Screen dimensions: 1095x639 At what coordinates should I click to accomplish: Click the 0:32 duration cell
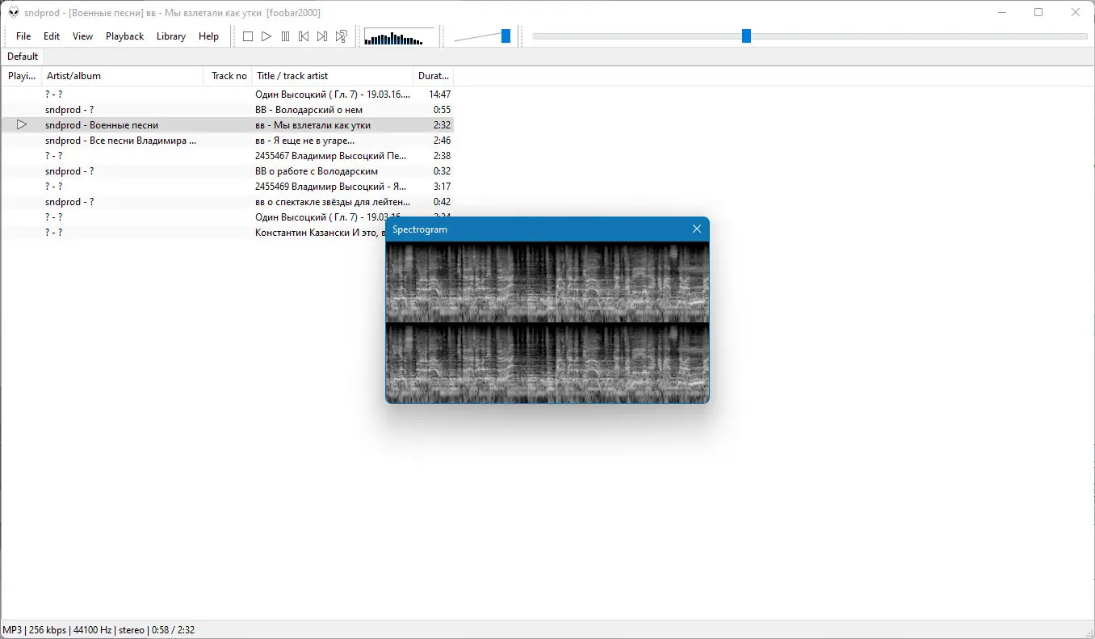point(442,171)
